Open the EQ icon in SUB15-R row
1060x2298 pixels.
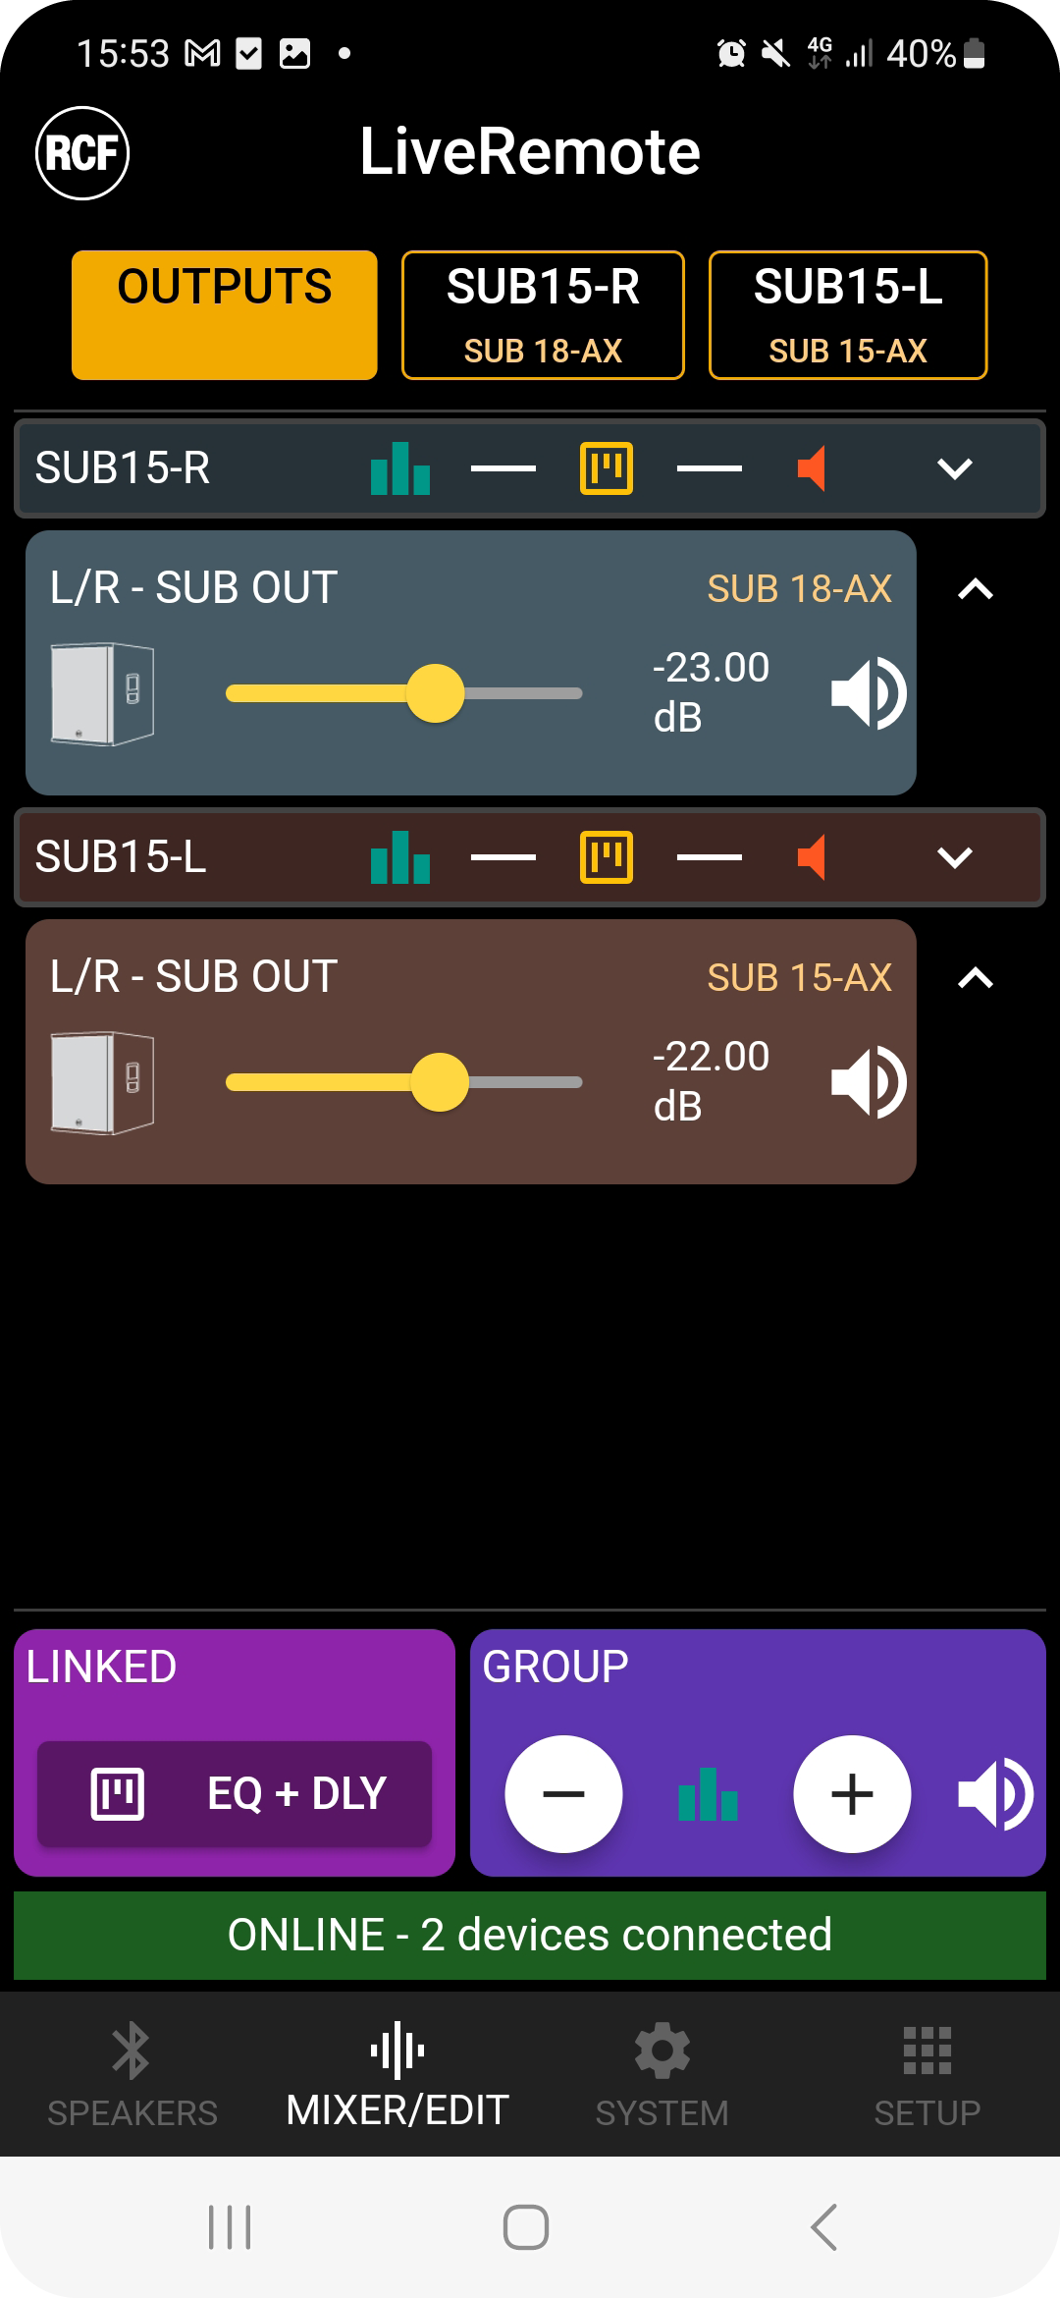pyautogui.click(x=607, y=468)
